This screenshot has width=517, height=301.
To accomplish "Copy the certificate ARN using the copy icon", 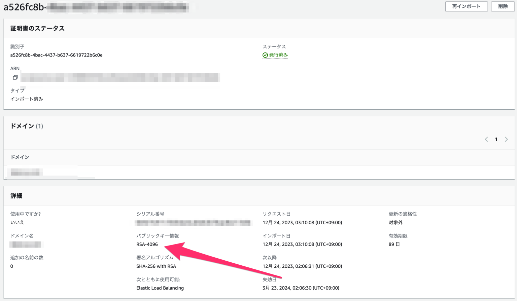I will [15, 77].
